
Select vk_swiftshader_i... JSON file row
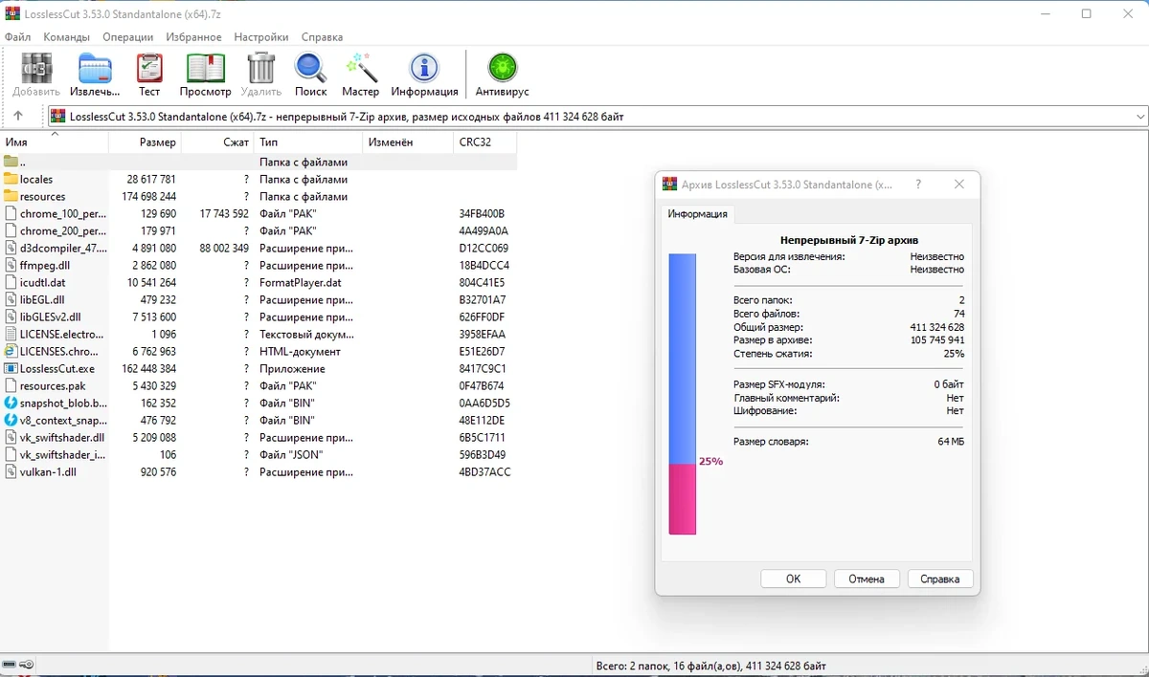pyautogui.click(x=259, y=454)
